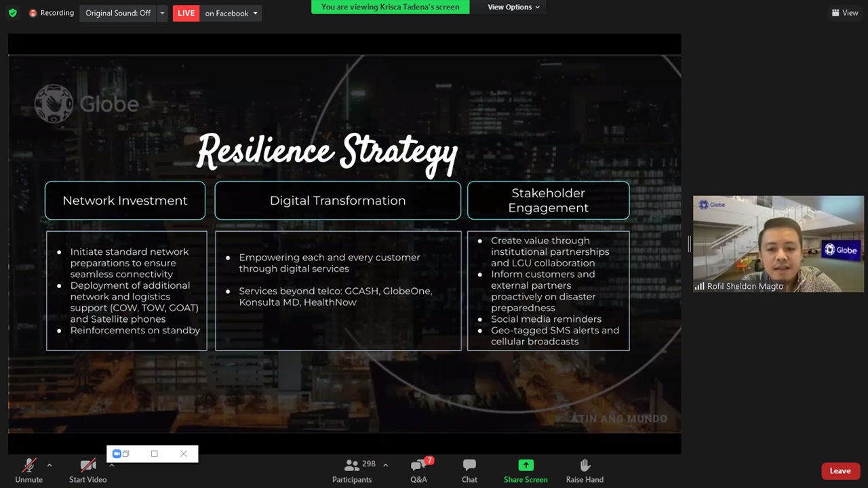Image resolution: width=868 pixels, height=488 pixels.
Task: Maximize the floating mini window
Action: [154, 453]
